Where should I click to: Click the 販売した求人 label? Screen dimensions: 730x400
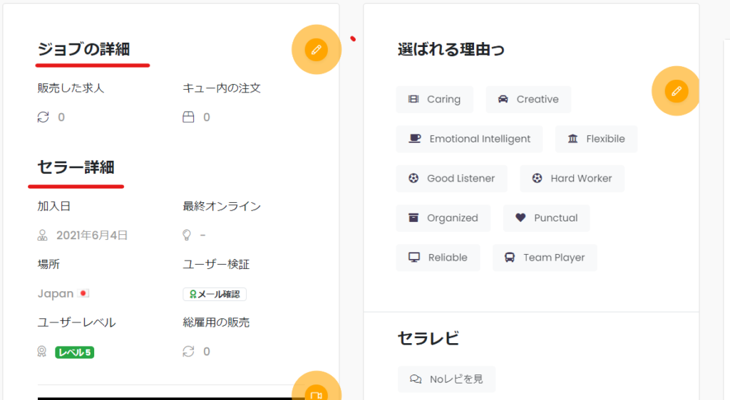point(71,88)
